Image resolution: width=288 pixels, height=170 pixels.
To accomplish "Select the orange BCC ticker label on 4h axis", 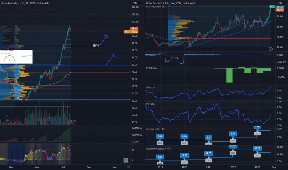I will [127, 32].
